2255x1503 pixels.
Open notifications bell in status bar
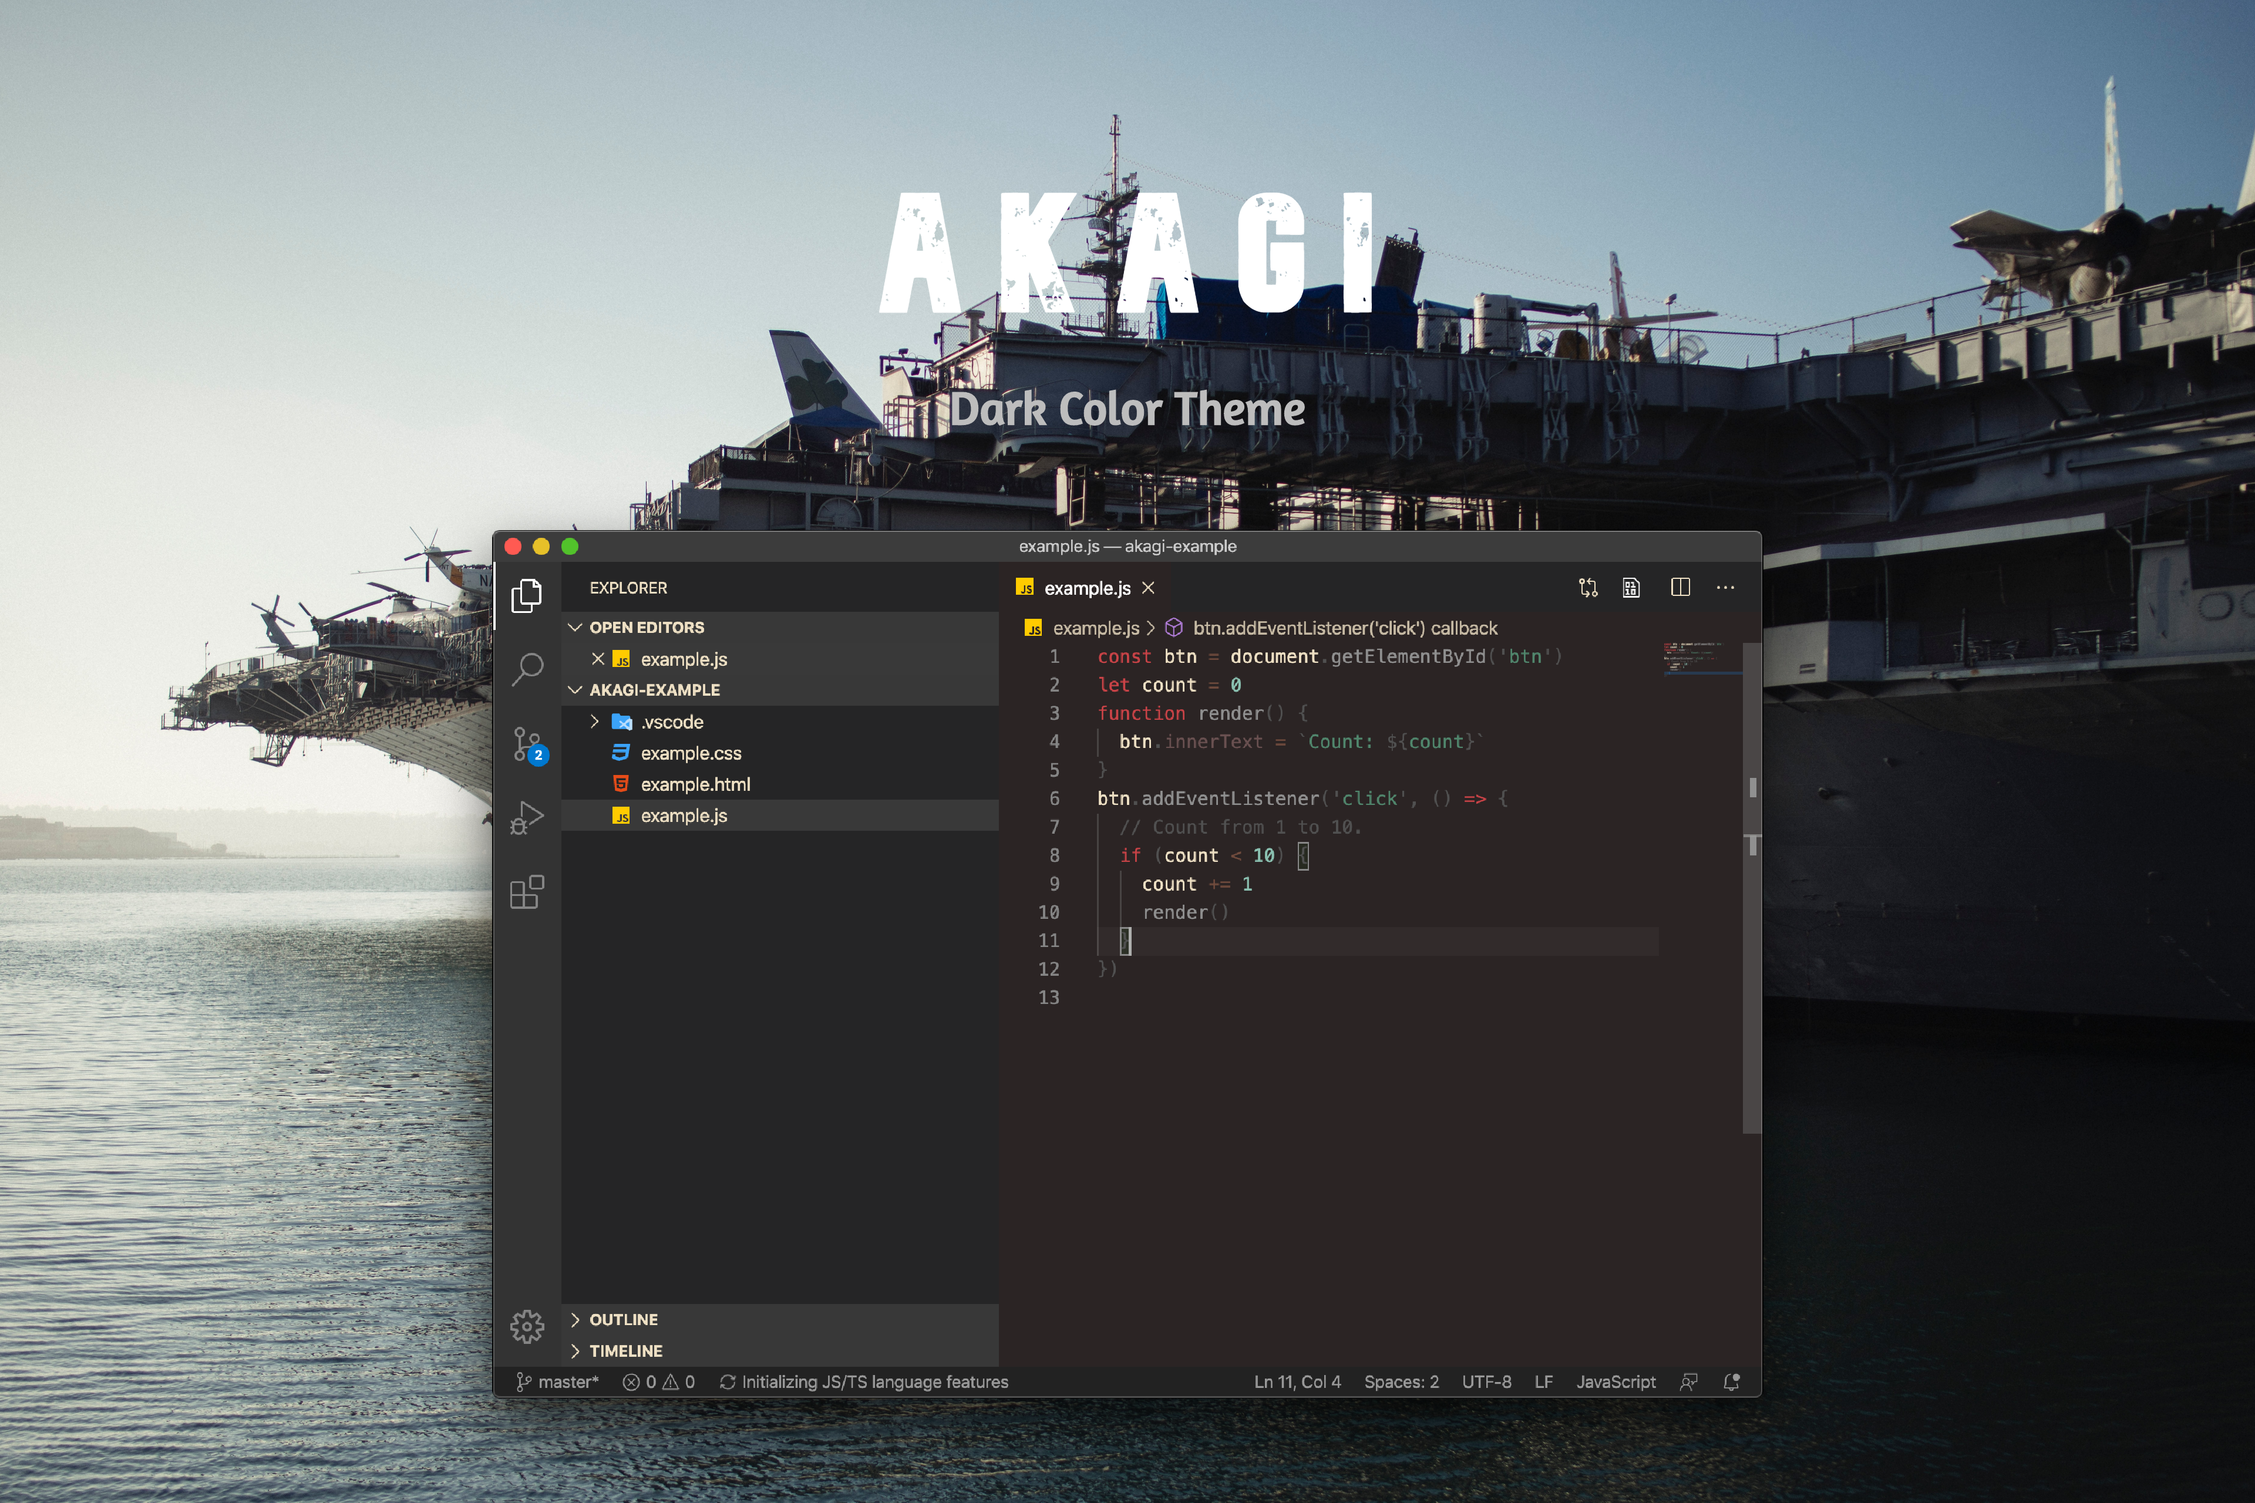(x=1731, y=1381)
